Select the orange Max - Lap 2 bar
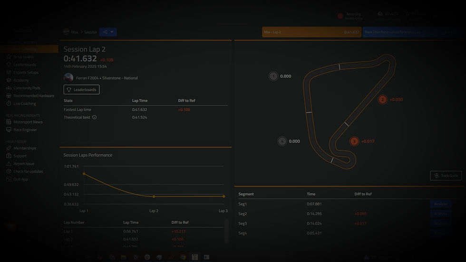The width and height of the screenshot is (466, 262). [311, 32]
